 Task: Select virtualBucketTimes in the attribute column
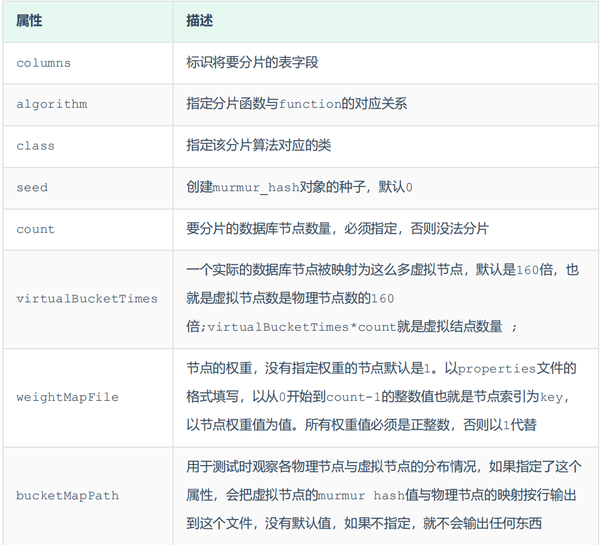(87, 299)
